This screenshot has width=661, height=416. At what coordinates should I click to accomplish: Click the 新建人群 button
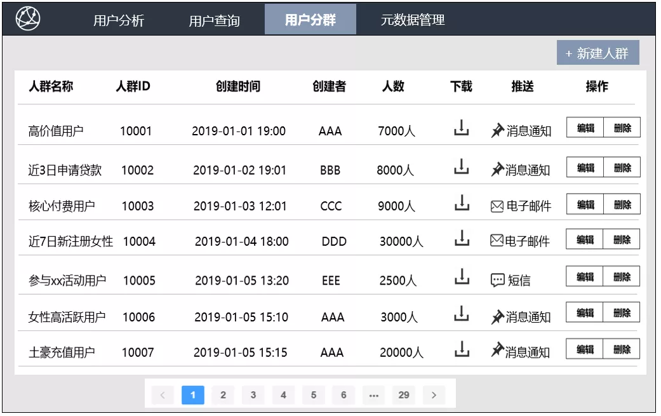598,53
